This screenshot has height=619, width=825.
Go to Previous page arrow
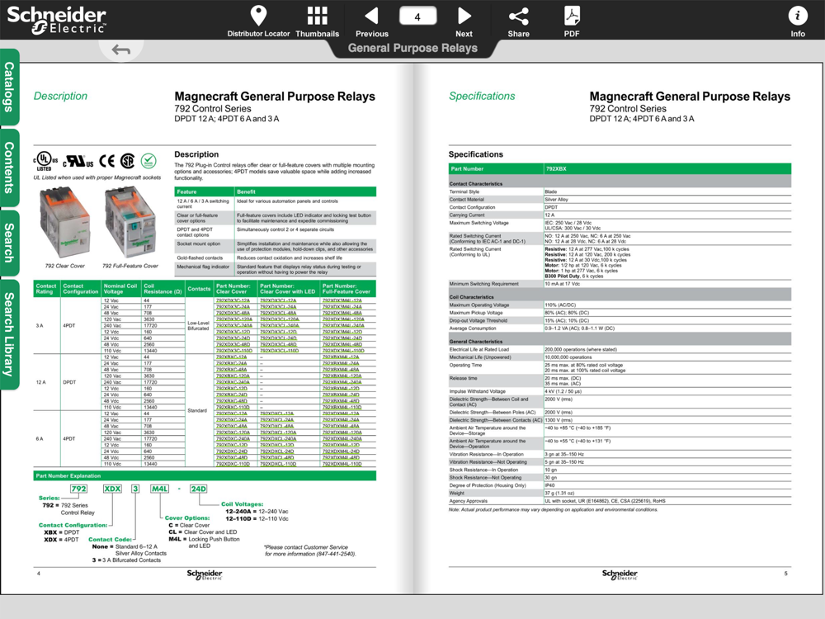click(x=371, y=16)
